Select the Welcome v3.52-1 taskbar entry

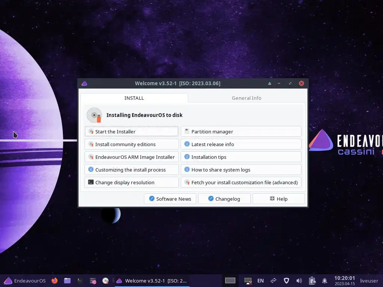(151, 281)
